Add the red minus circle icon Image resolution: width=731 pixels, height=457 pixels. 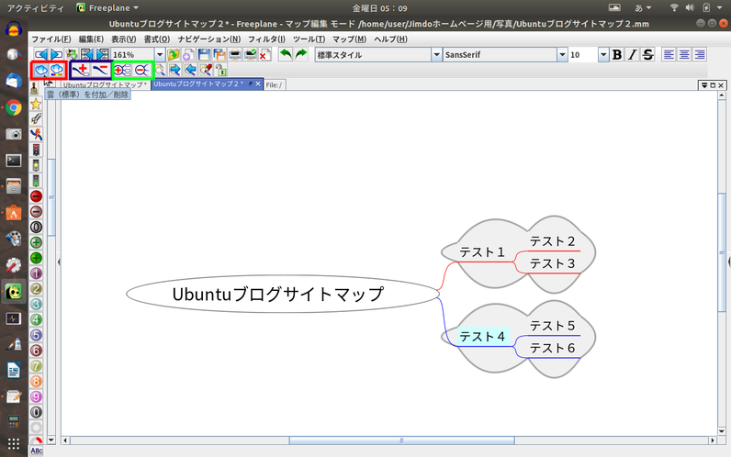click(36, 196)
